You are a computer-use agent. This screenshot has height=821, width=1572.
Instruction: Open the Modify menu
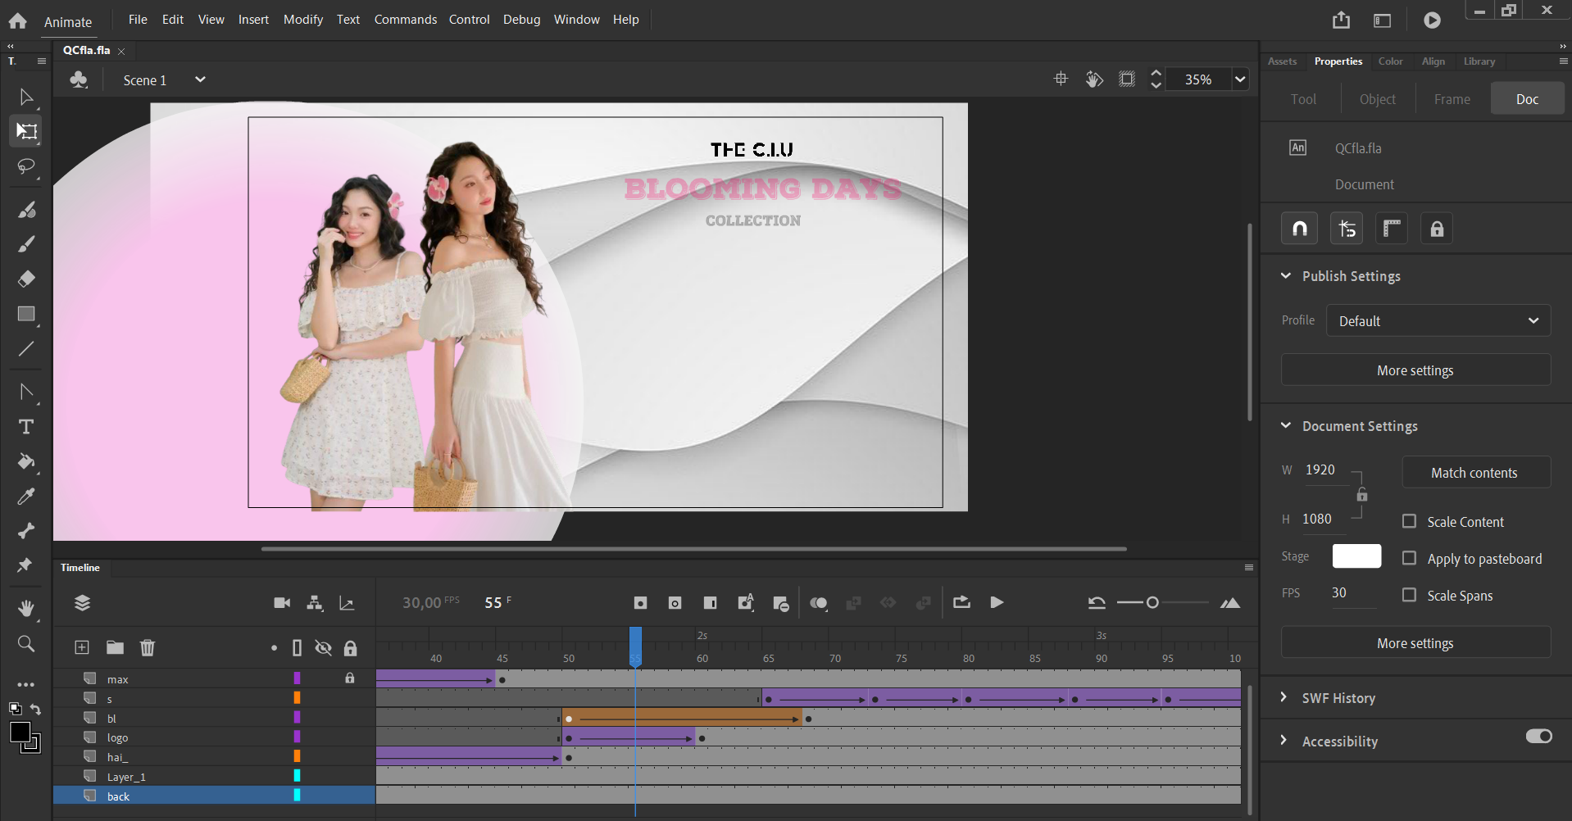(303, 19)
